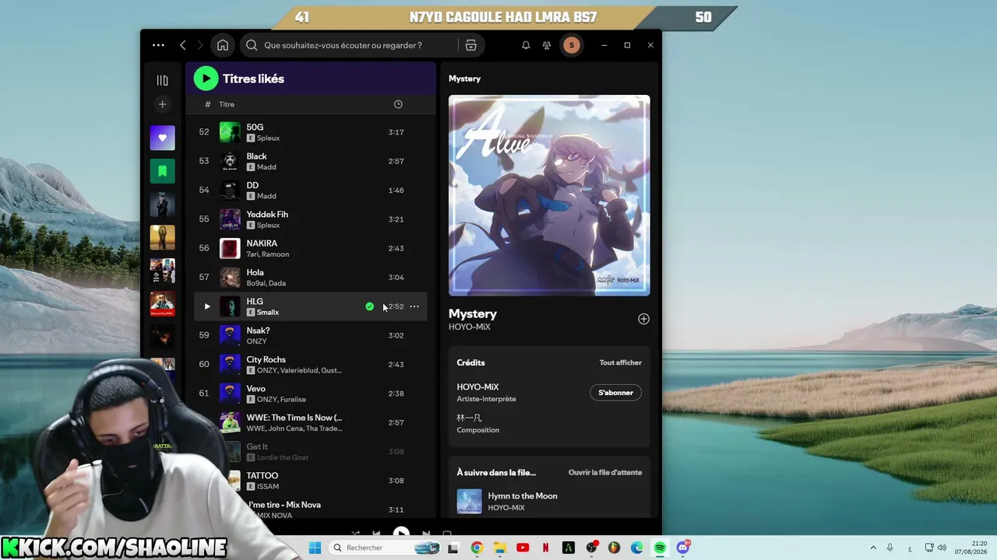Open HOYO-MiX in the Crédits card
Viewport: 997px width, 560px height.
click(x=477, y=387)
